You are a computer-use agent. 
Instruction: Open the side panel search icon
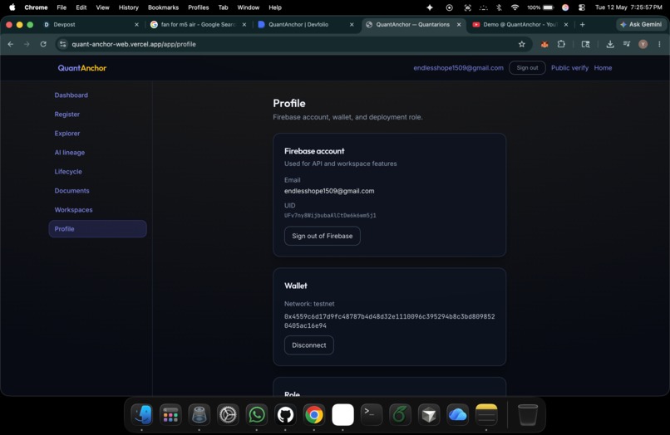(585, 44)
